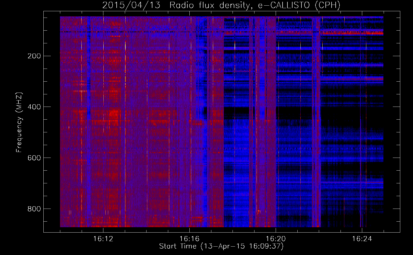Click the 16:16 time tick label
Viewport: 413px width, 255px height.
coord(189,239)
